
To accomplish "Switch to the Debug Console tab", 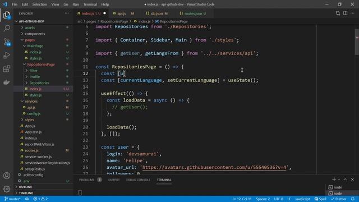I will pyautogui.click(x=138, y=180).
